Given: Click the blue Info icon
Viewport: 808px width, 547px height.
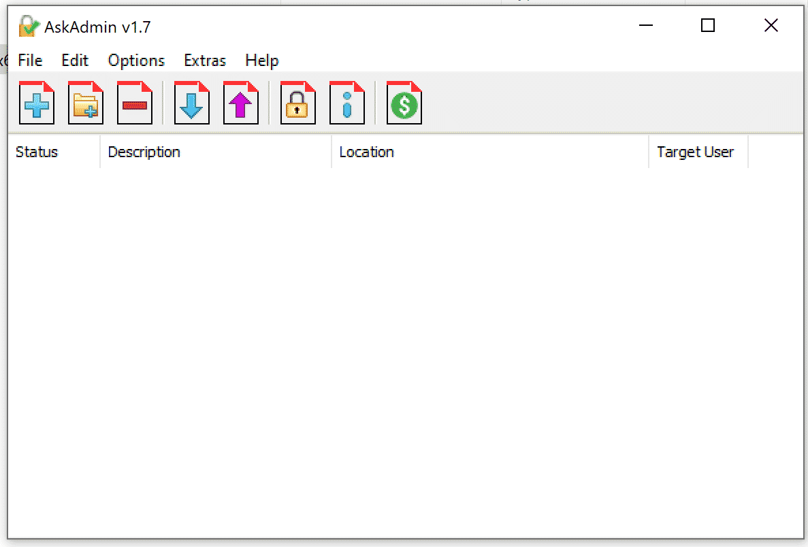Looking at the screenshot, I should pos(347,103).
